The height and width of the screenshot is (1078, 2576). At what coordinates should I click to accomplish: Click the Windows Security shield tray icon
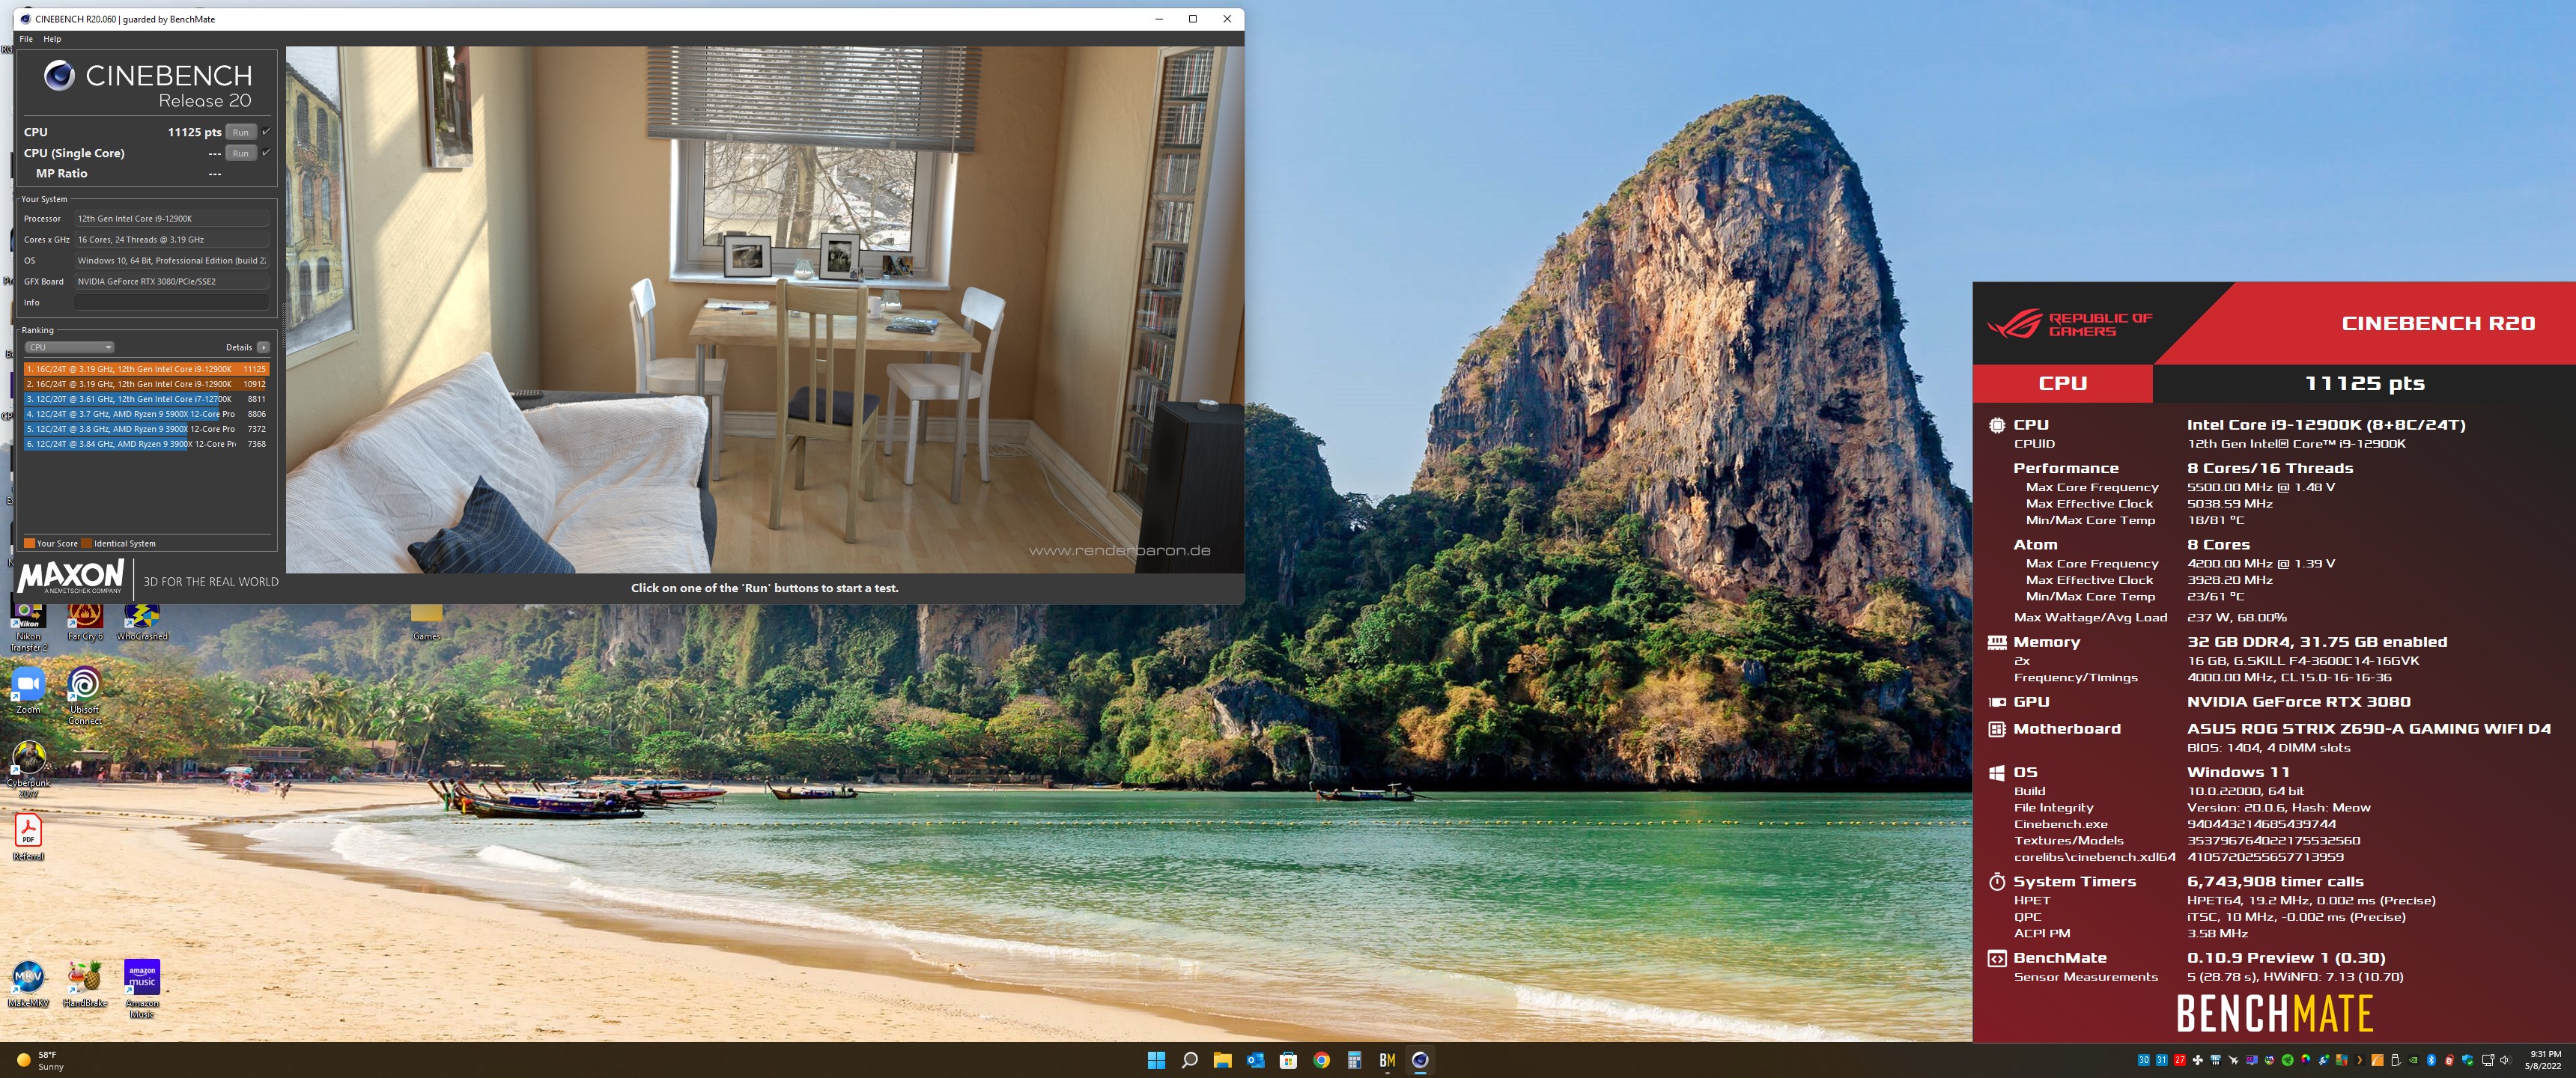2468,1060
